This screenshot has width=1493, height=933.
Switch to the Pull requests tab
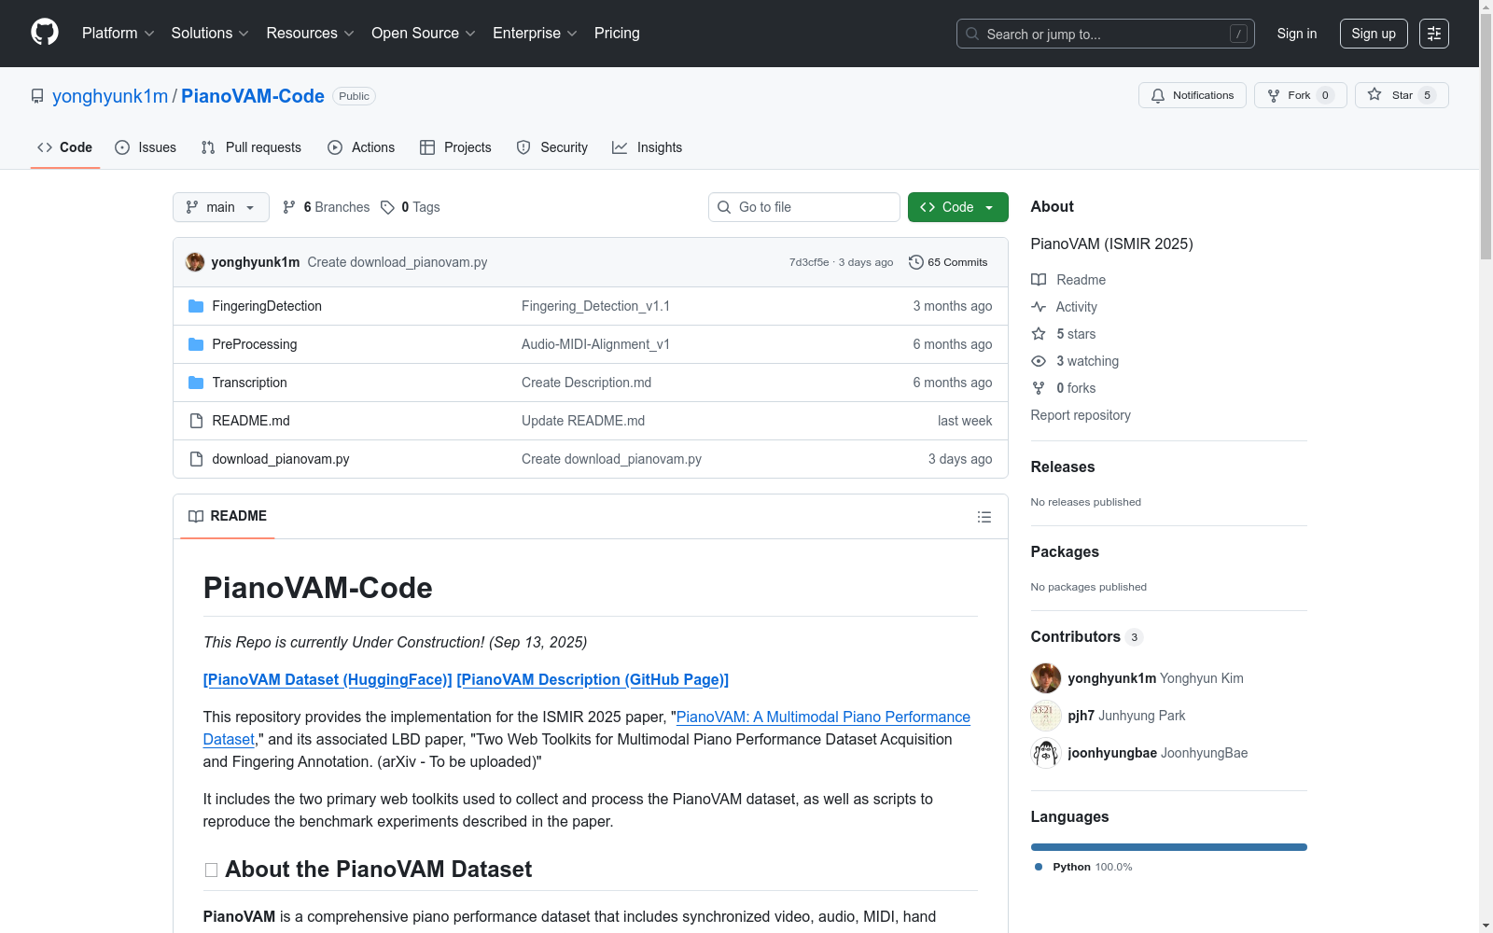(251, 147)
